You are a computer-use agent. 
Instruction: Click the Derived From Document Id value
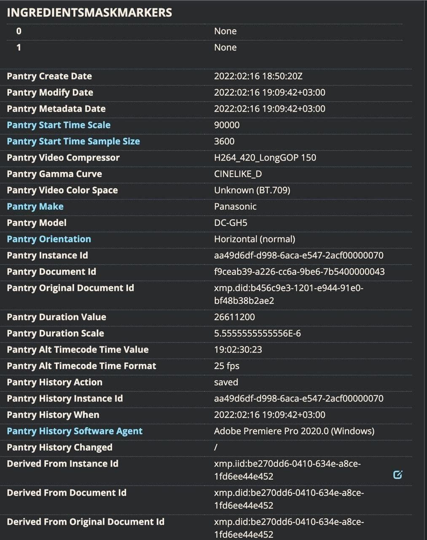(x=289, y=499)
